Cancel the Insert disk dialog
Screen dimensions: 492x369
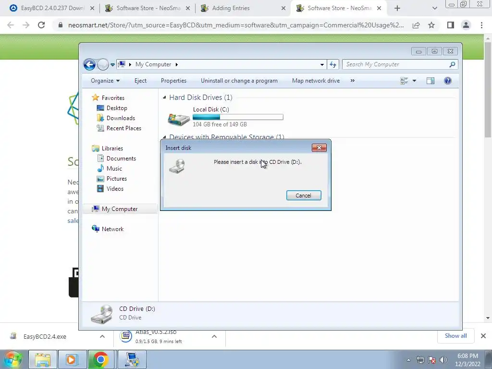pos(304,195)
